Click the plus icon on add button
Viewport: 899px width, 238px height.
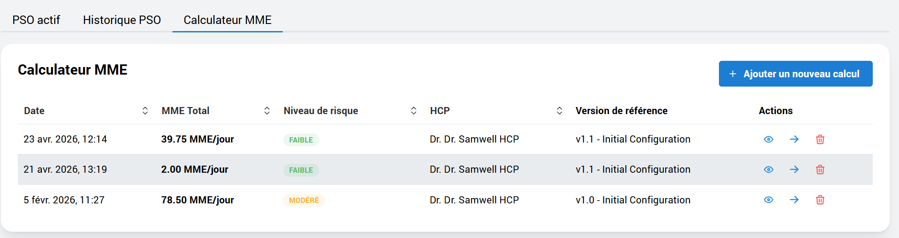[733, 74]
